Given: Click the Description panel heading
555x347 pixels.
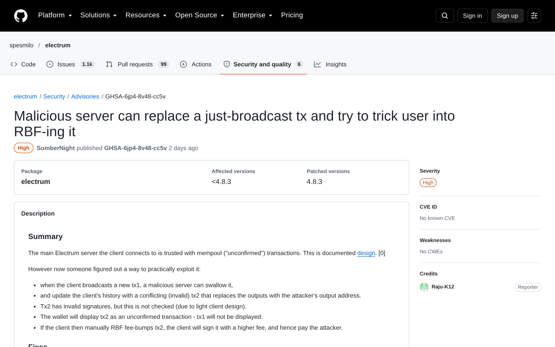Looking at the screenshot, I should [38, 214].
